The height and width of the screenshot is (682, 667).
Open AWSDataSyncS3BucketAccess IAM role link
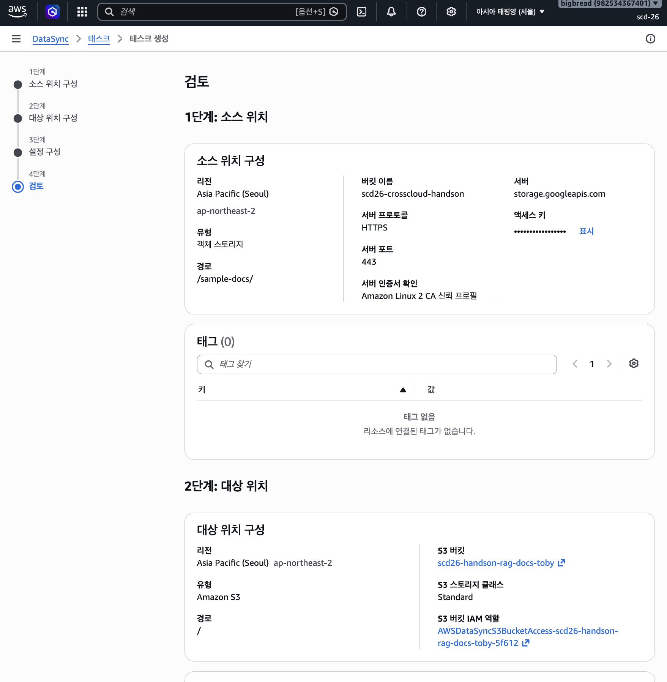point(528,637)
